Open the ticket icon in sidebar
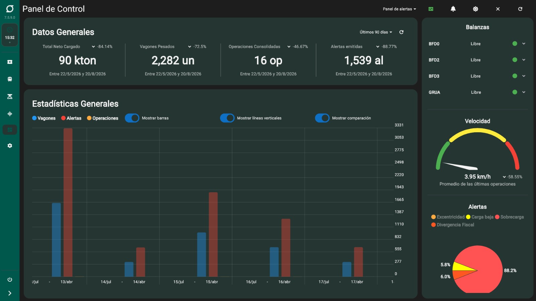The width and height of the screenshot is (536, 301). (x=10, y=62)
